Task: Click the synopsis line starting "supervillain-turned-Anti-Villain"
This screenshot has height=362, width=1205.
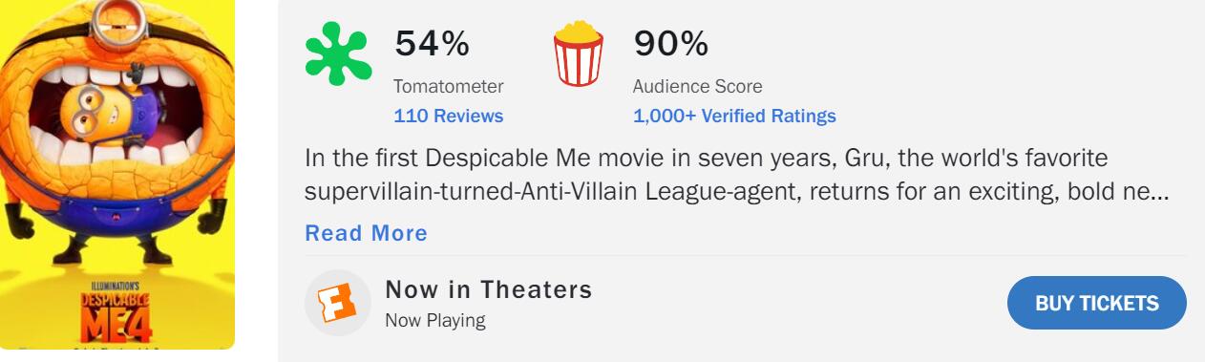Action: click(737, 192)
